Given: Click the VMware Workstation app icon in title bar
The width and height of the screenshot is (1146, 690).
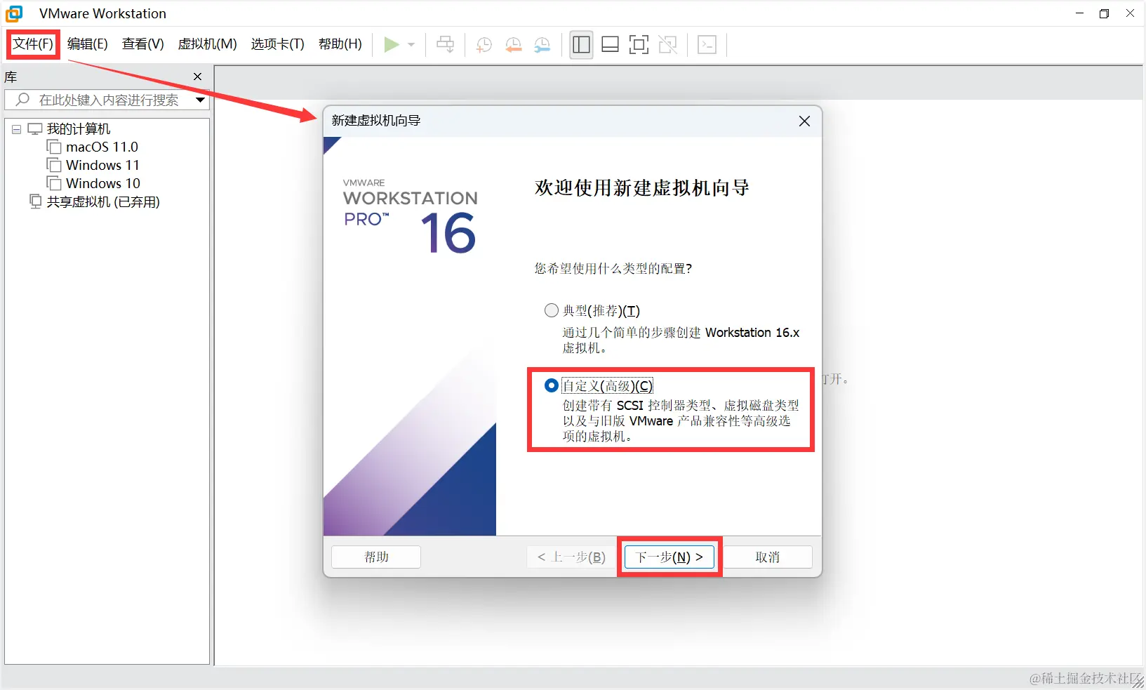Looking at the screenshot, I should click(14, 13).
